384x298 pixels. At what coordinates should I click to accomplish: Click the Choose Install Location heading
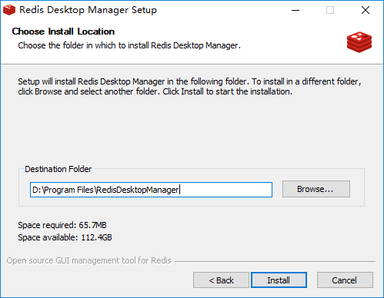[63, 31]
